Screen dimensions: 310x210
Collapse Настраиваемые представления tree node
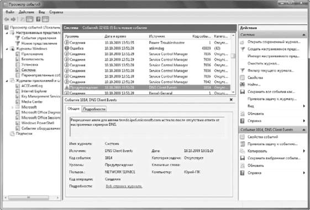coord(7,33)
